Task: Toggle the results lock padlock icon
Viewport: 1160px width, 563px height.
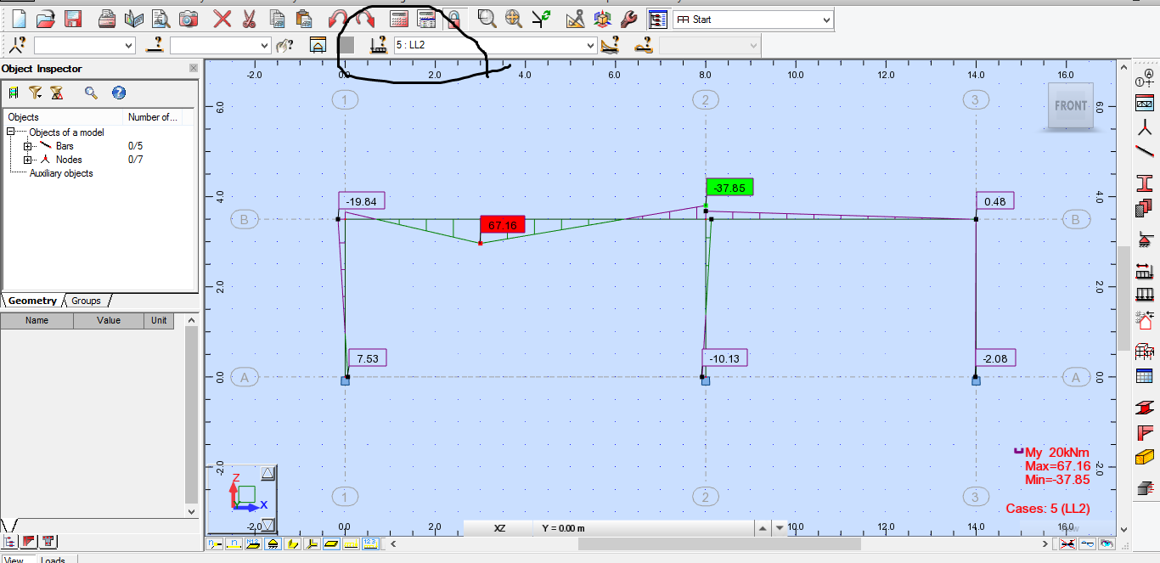Action: 455,18
